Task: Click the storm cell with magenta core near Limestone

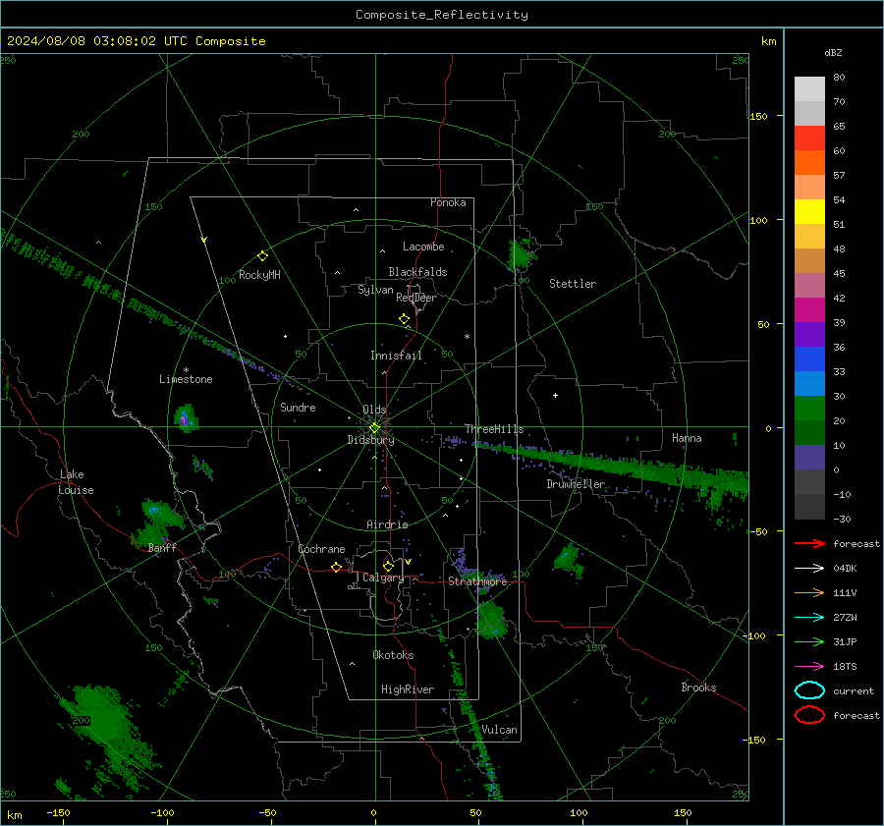Action: tap(185, 418)
